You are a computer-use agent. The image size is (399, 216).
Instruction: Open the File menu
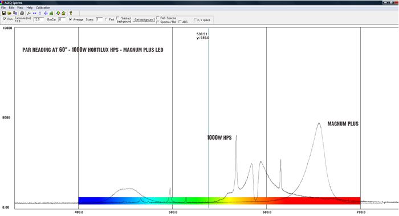pyautogui.click(x=3, y=8)
